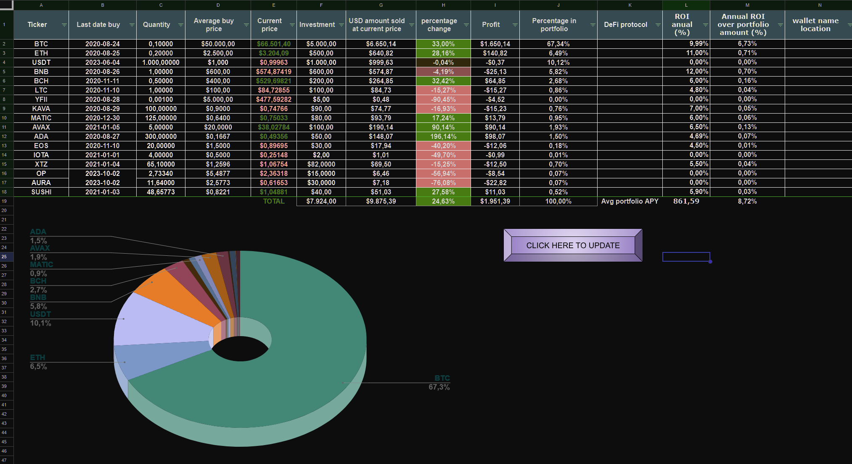Click the Current price filter icon
Image resolution: width=852 pixels, height=464 pixels.
(x=292, y=25)
